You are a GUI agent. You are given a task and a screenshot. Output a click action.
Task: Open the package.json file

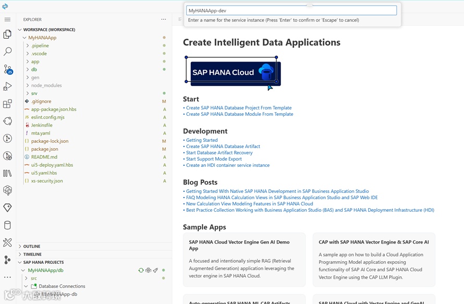45,149
